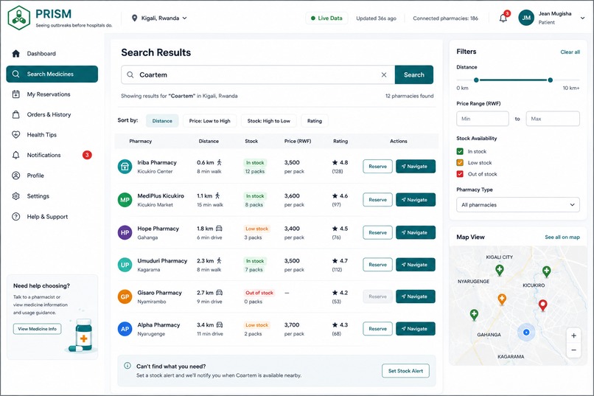This screenshot has width=594, height=396.
Task: Open Notifications in sidebar
Action: pos(52,155)
